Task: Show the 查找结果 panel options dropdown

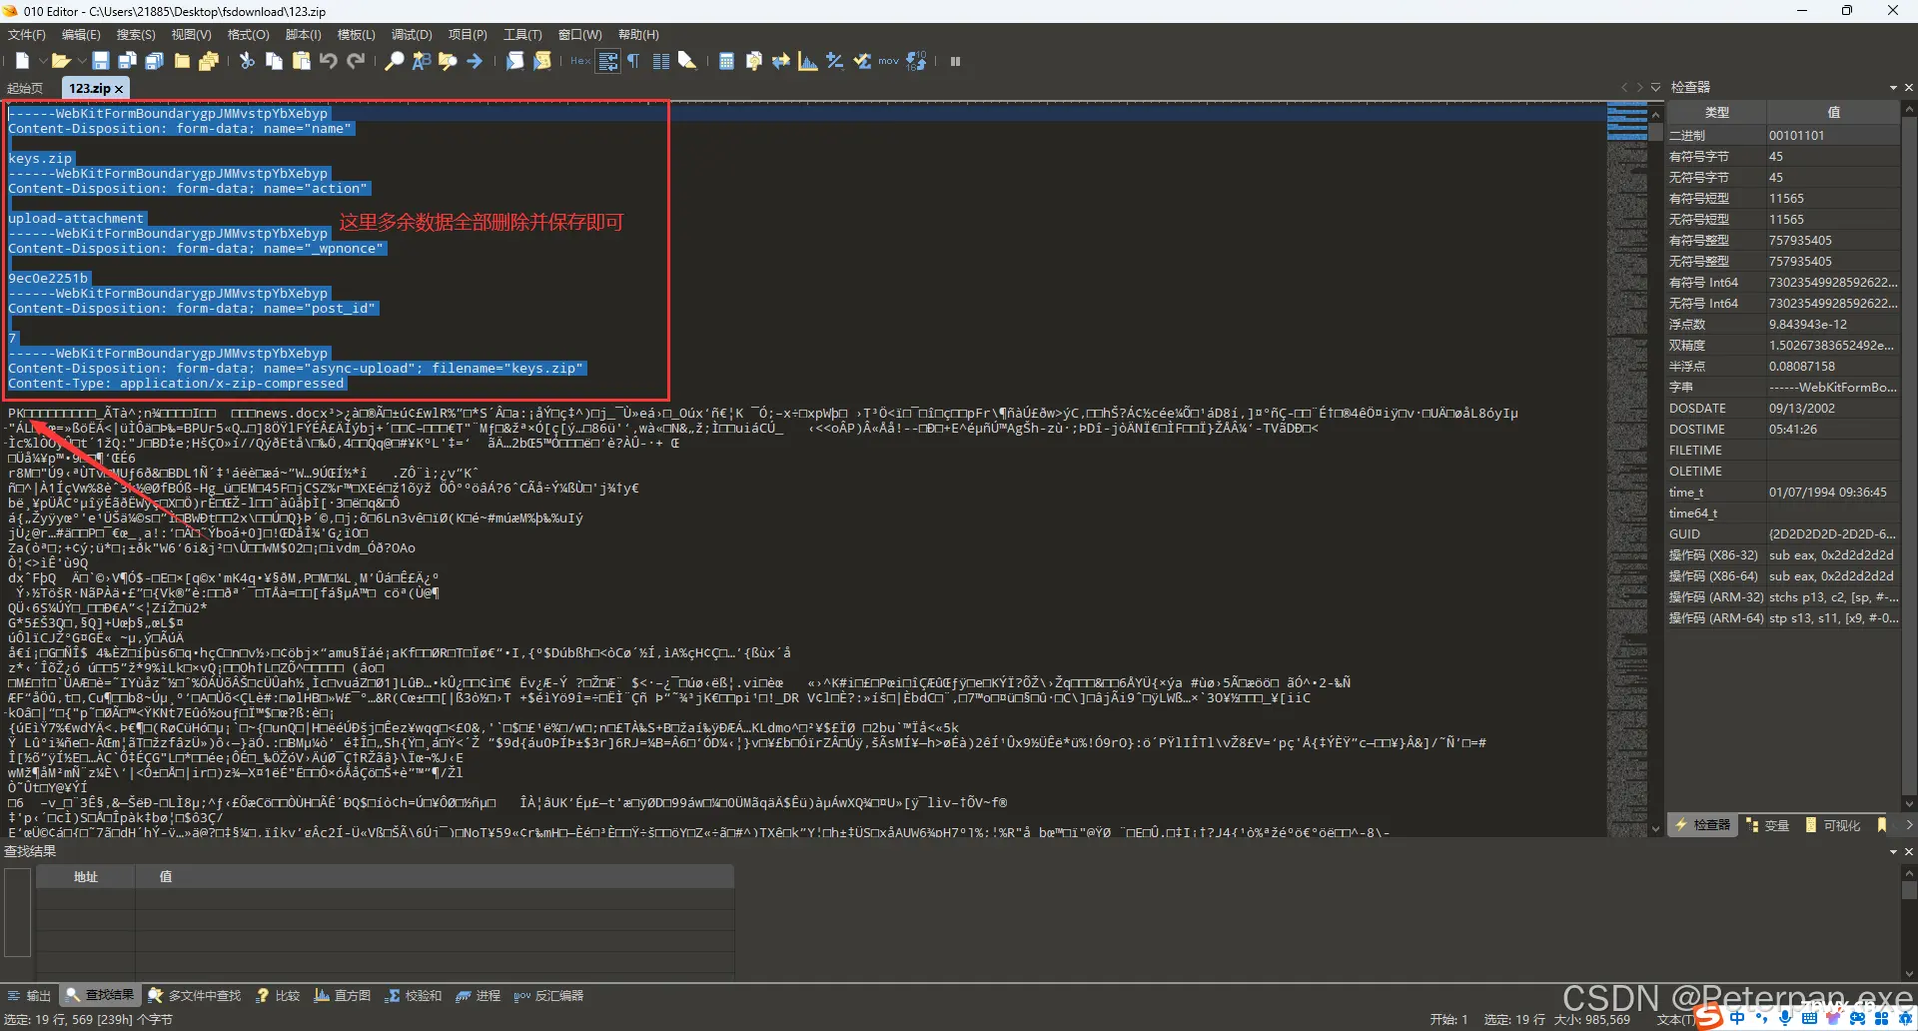Action: (x=1893, y=851)
